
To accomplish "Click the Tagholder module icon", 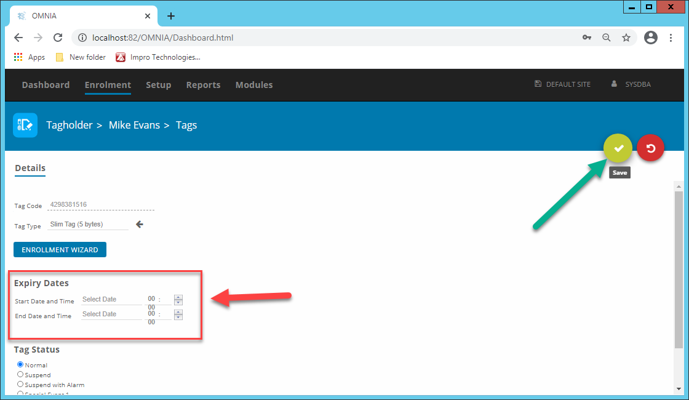I will point(25,126).
